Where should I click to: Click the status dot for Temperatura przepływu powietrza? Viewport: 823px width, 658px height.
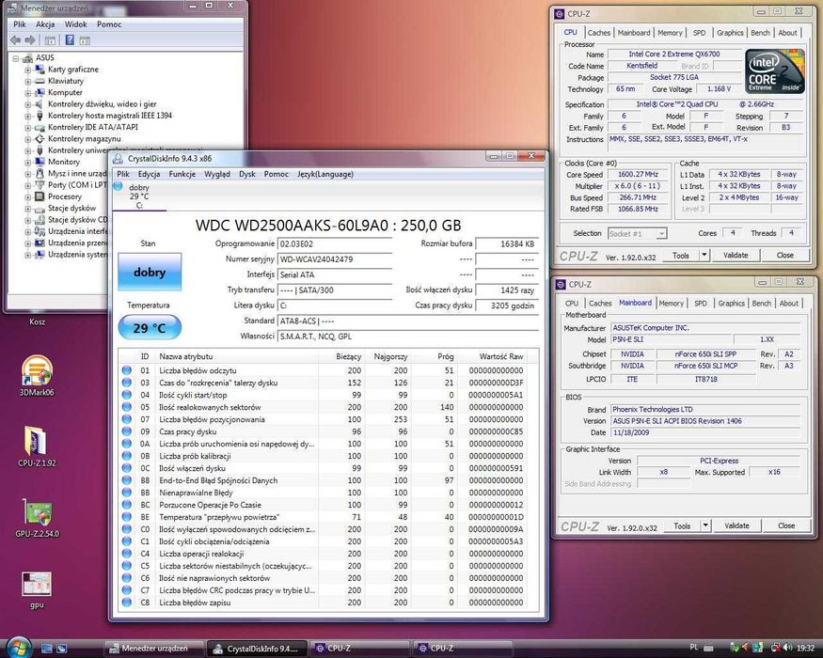[126, 517]
